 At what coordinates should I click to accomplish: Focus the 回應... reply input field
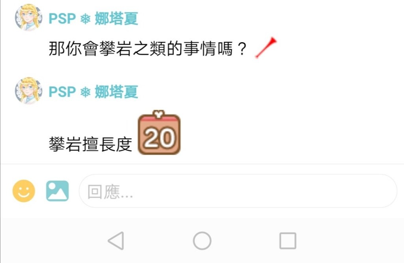coord(238,191)
